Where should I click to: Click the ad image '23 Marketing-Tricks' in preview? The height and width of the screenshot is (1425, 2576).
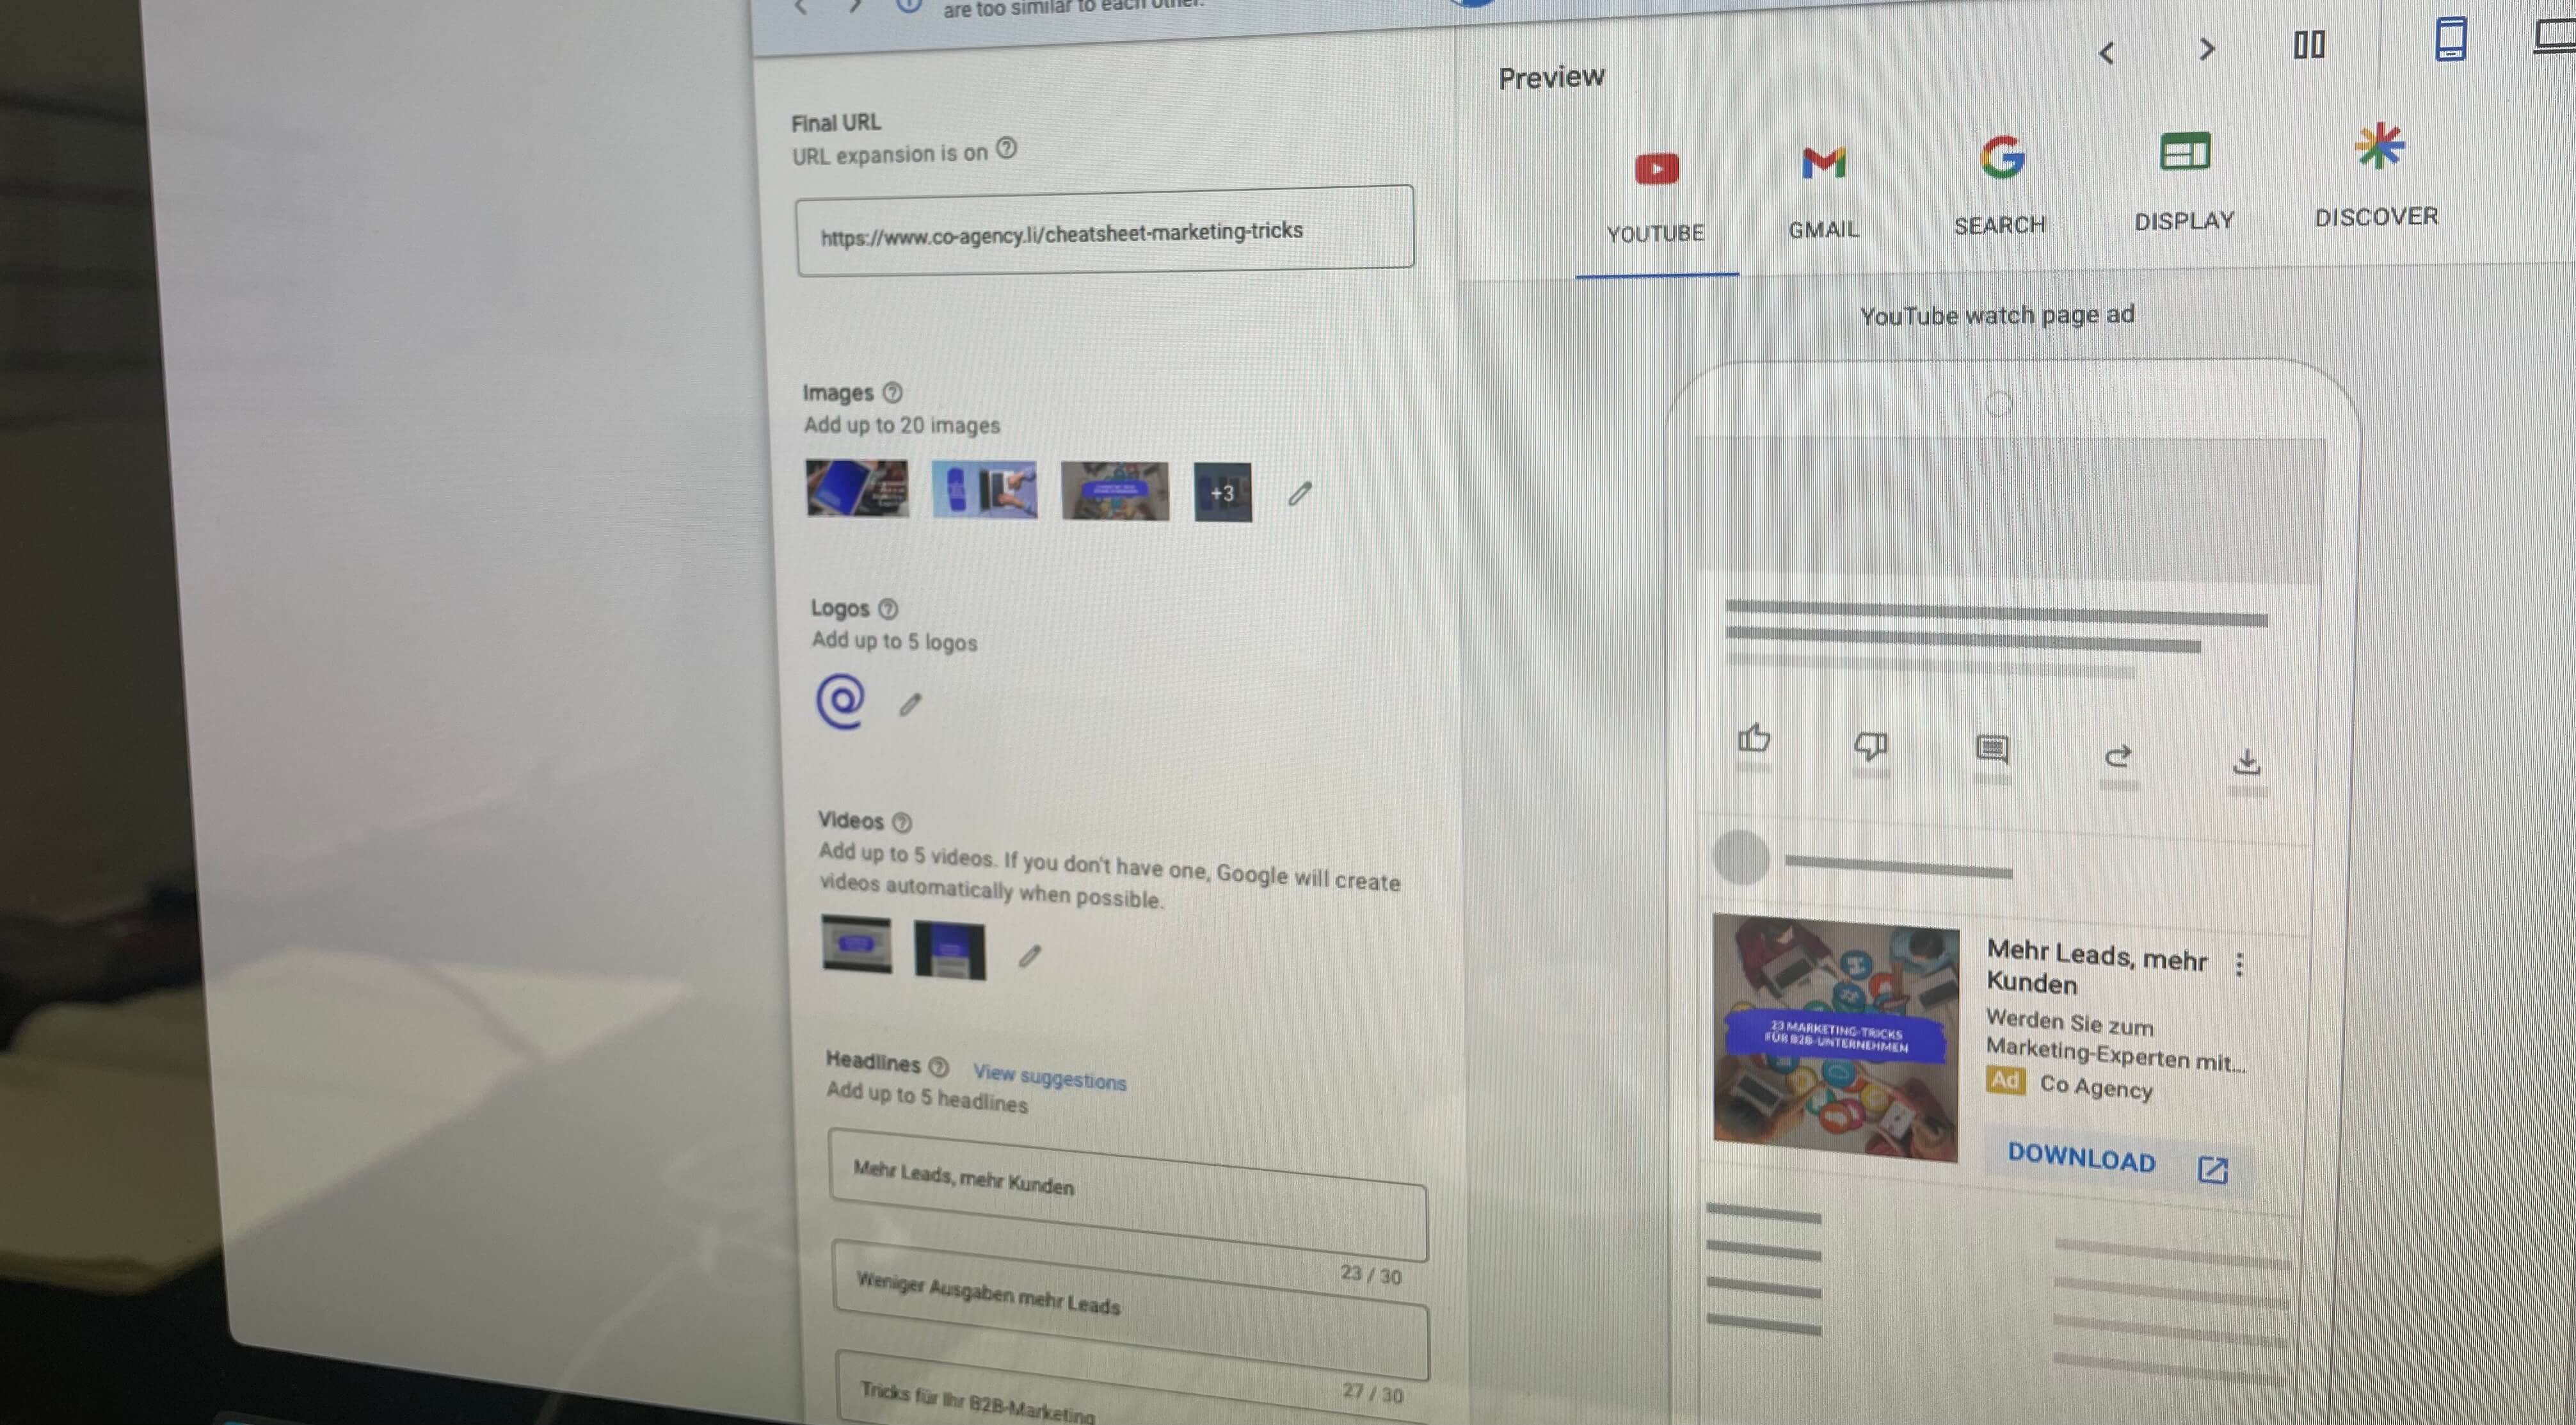1836,1038
